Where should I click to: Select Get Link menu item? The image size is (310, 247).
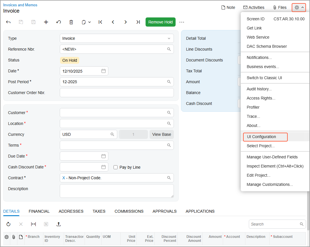click(275, 28)
